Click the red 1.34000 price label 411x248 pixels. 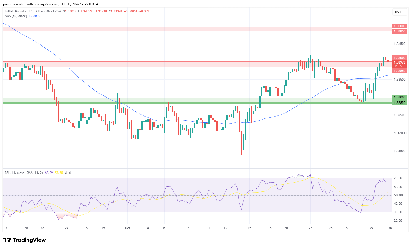click(x=399, y=58)
